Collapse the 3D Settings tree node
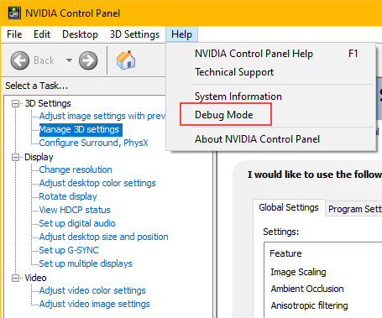Viewport: 382px width, 318px height. point(15,104)
